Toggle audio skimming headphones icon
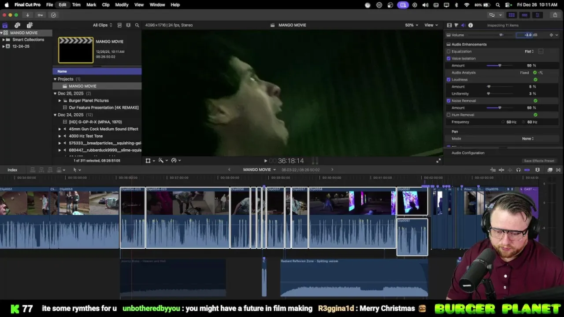564x317 pixels. click(518, 170)
